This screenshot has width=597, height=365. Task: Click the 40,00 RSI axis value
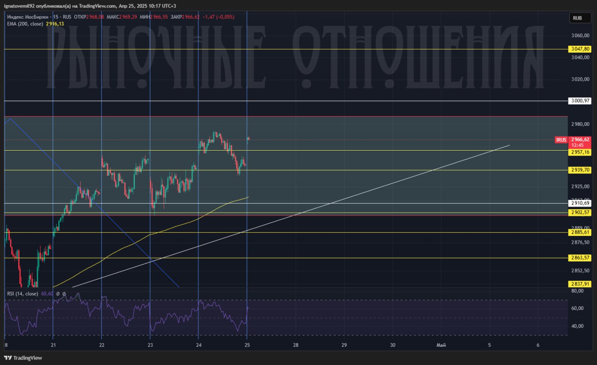(576, 326)
